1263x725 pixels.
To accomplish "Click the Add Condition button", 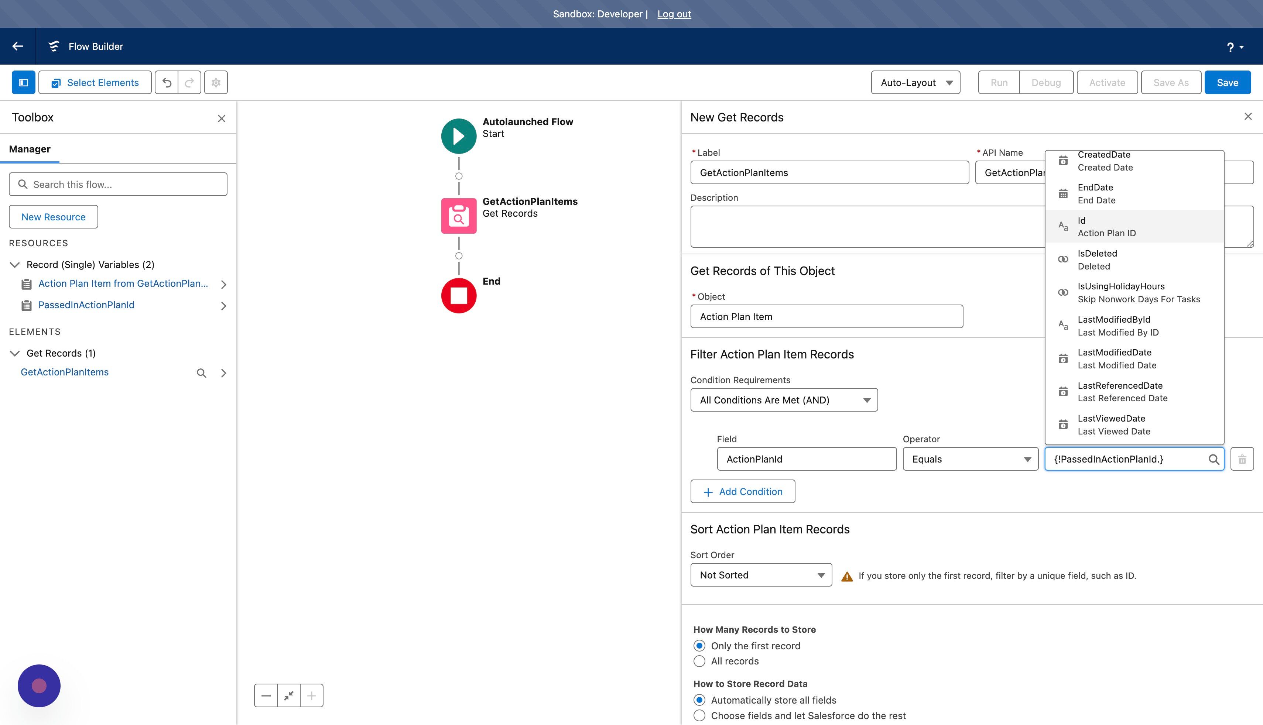I will click(743, 491).
